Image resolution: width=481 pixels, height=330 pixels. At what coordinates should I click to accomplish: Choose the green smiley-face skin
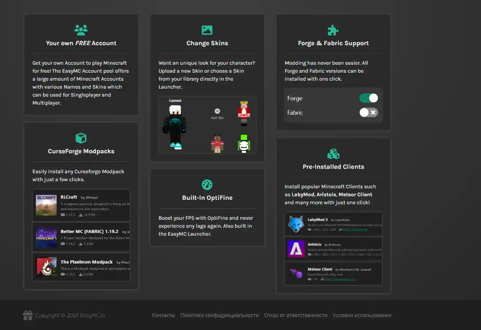point(244,144)
